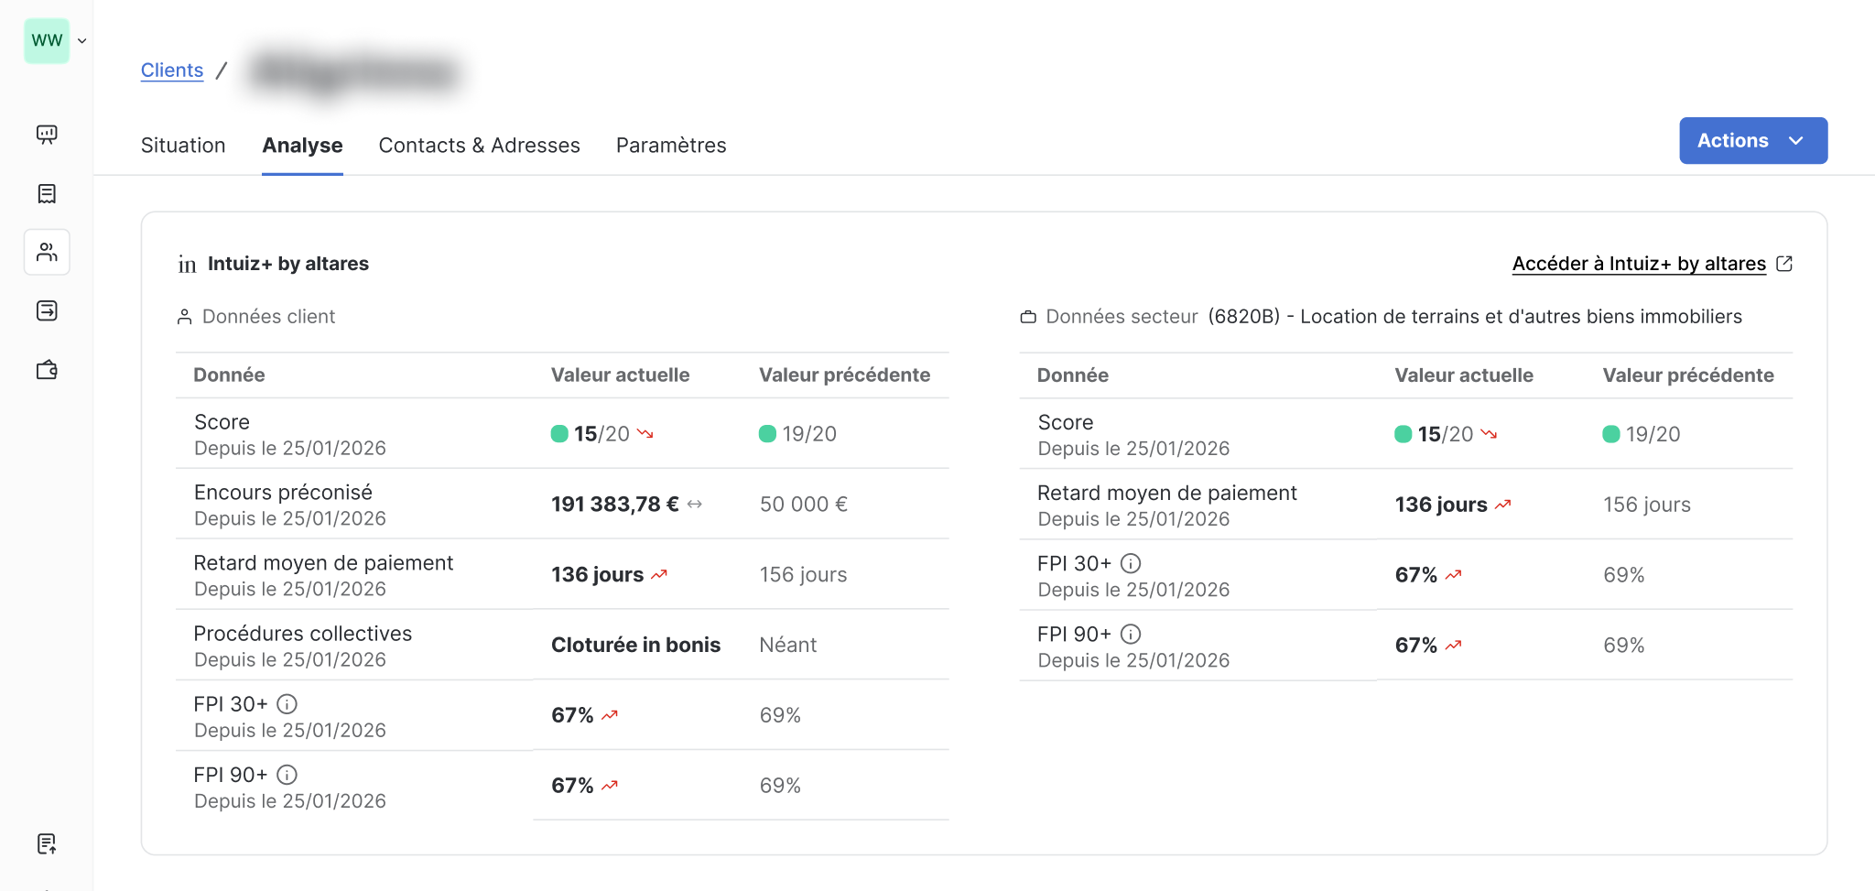Click the clients (people) icon in the sidebar
Screen dimensions: 1875x891
[47, 252]
